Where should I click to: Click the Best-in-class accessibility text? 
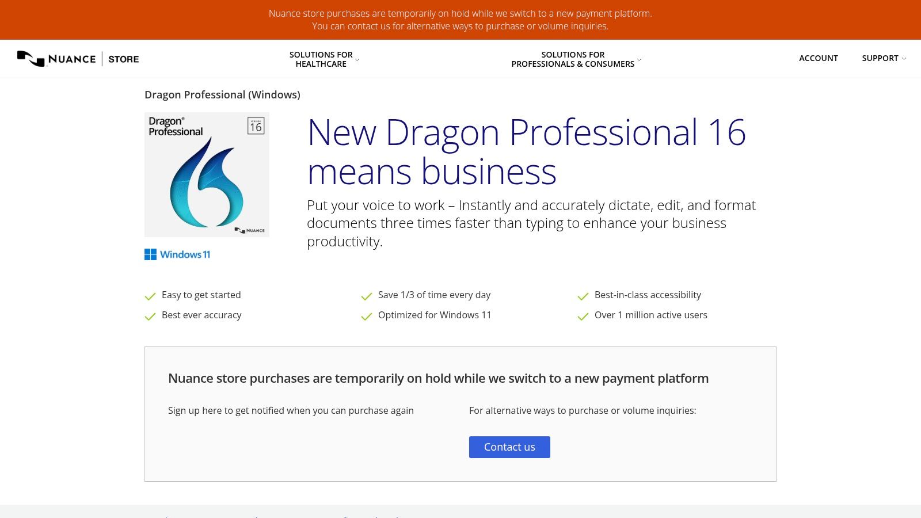click(648, 295)
